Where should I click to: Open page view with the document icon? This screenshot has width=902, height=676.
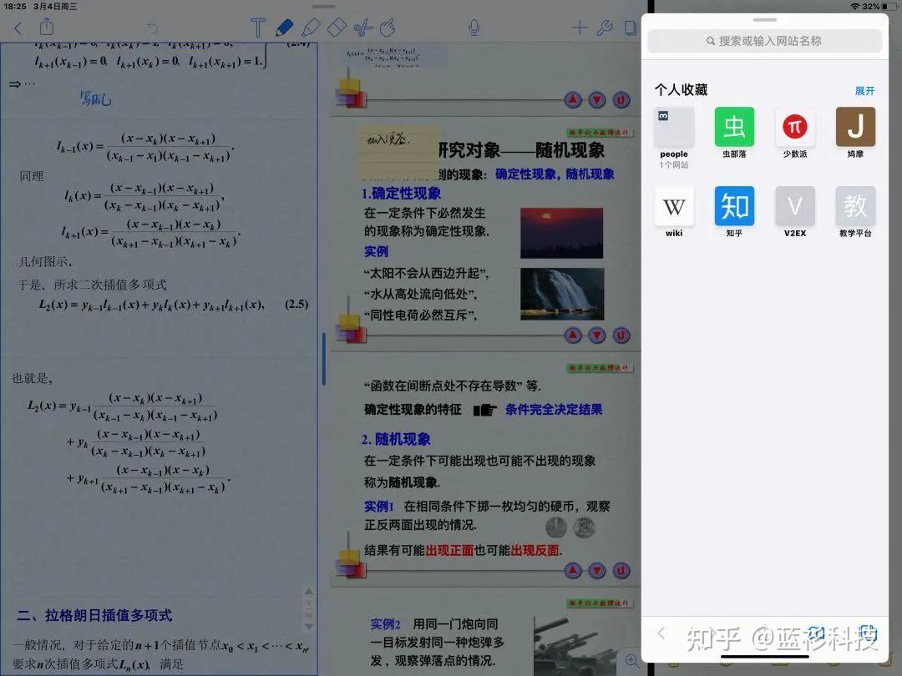click(629, 28)
